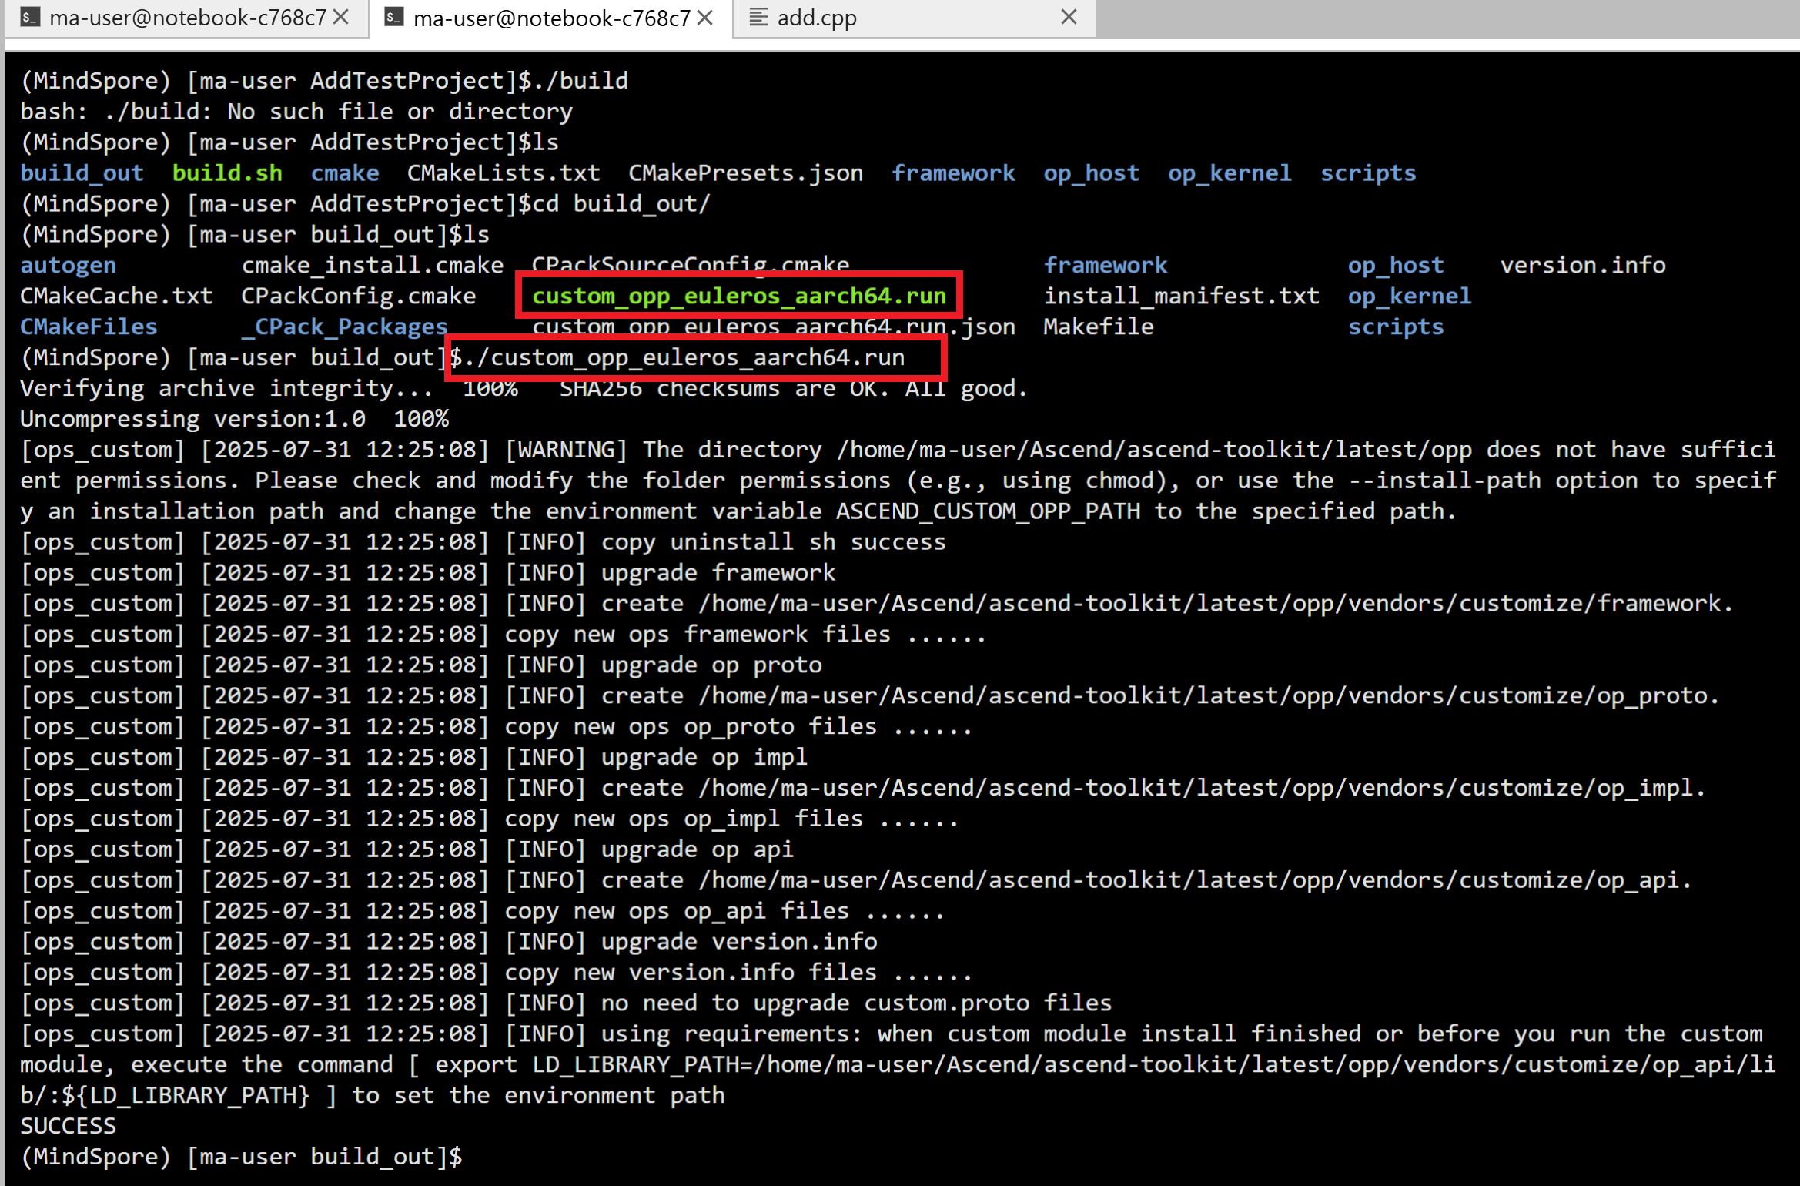Click version.info in the directory listing
Screen dimensions: 1800x1186
click(1582, 265)
